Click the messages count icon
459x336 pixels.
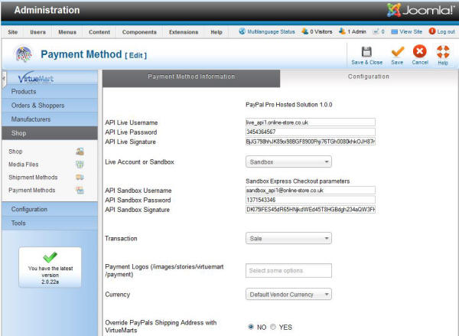pyautogui.click(x=376, y=31)
